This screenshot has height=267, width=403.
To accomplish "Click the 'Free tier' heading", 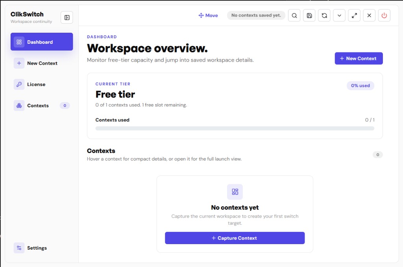I will (115, 94).
